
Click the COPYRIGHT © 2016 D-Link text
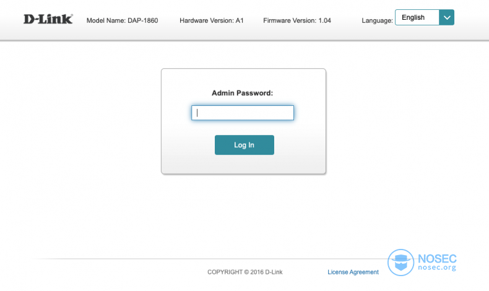245,272
